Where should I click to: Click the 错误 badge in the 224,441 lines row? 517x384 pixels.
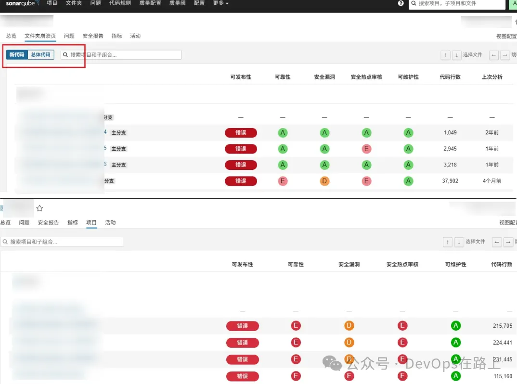[242, 343]
